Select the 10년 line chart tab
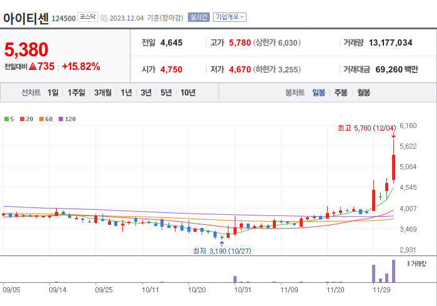 tap(188, 92)
